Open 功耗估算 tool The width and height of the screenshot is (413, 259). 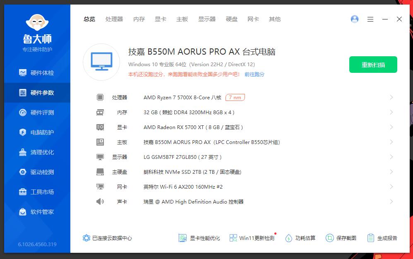point(300,238)
